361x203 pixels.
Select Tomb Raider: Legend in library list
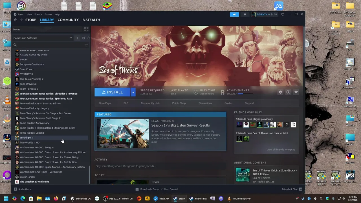pos(51,133)
